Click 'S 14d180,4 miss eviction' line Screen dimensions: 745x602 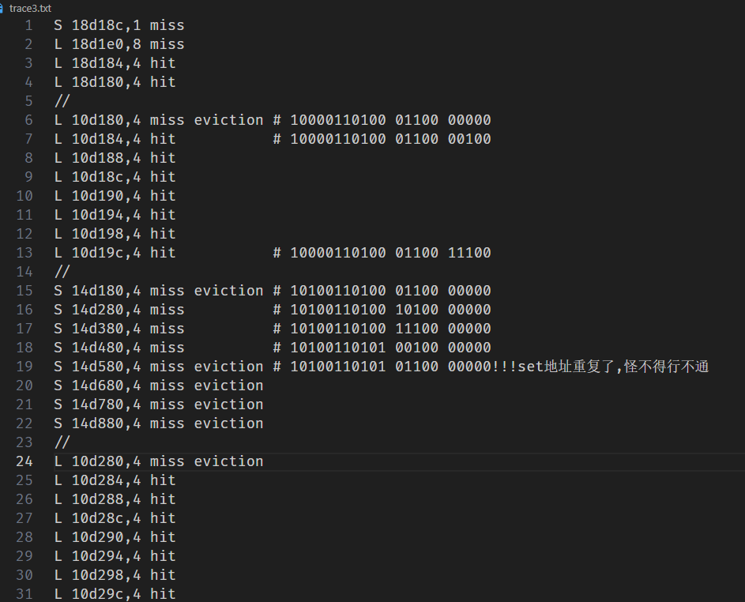(x=159, y=291)
